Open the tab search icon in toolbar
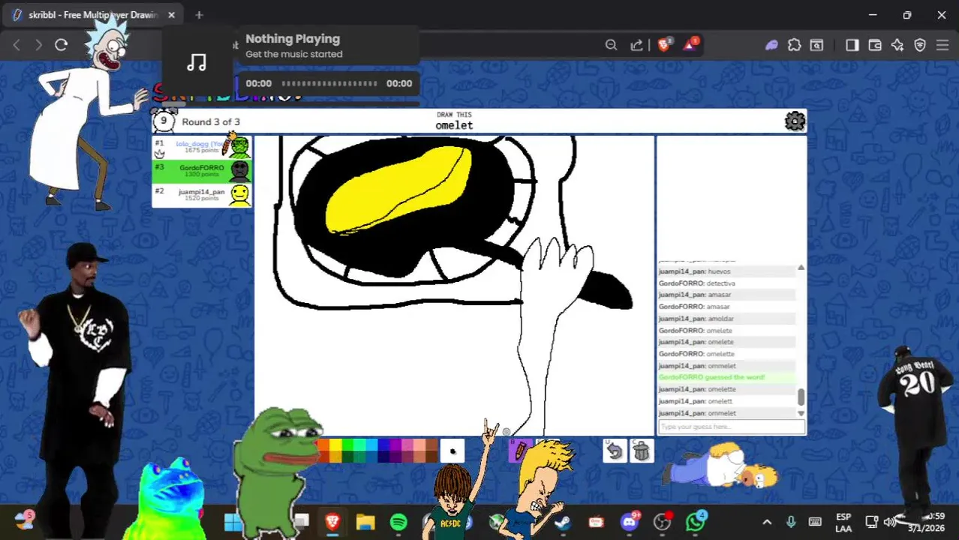Screen dimensions: 959x540 pyautogui.click(x=816, y=45)
